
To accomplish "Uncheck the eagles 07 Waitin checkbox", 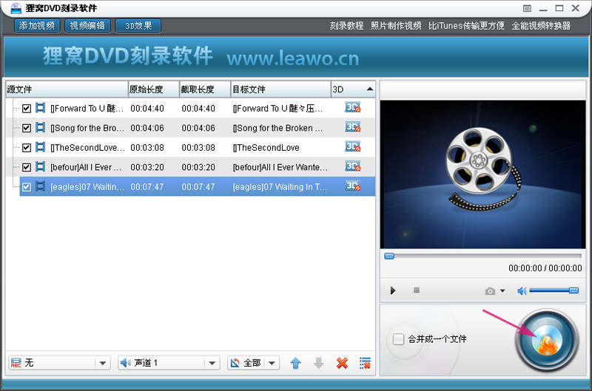I will pyautogui.click(x=27, y=187).
